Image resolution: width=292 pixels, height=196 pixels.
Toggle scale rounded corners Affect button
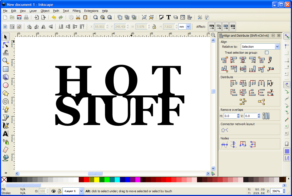(219, 27)
